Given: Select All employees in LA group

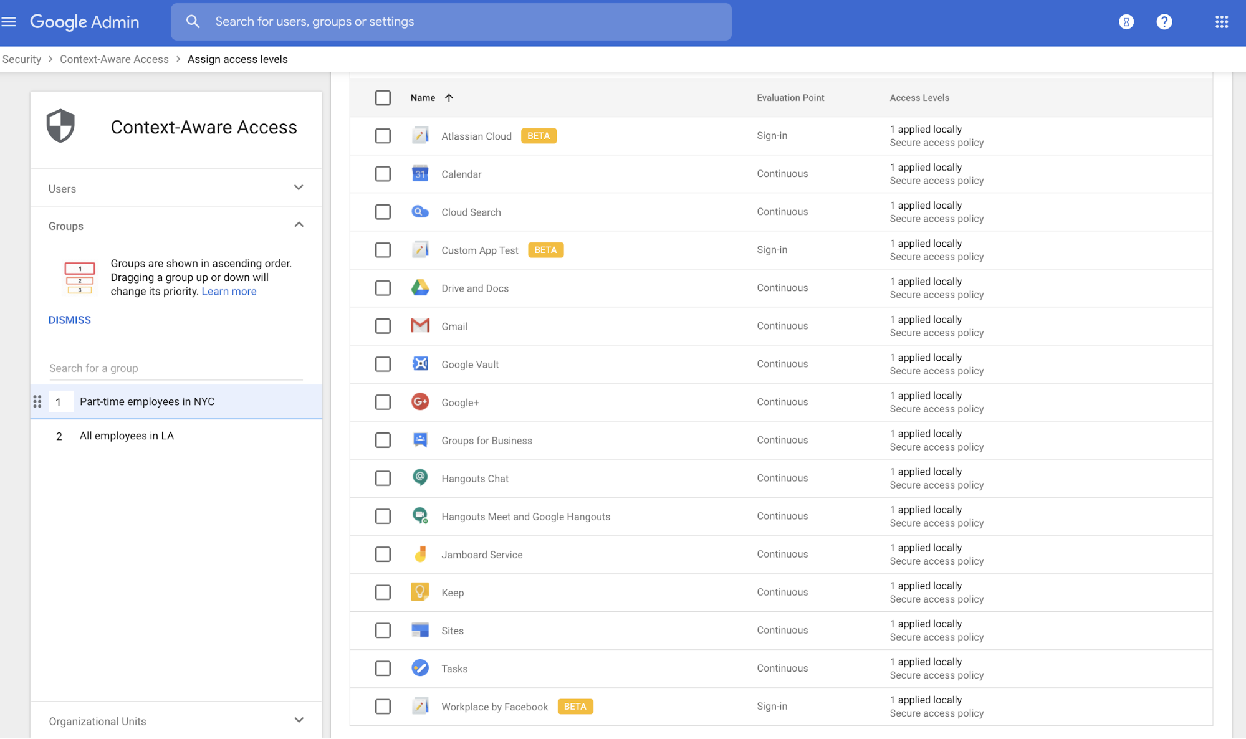Looking at the screenshot, I should (176, 436).
